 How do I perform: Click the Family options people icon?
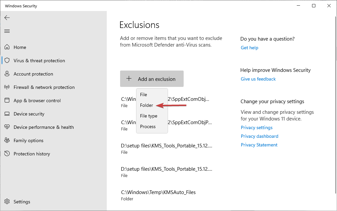7,140
